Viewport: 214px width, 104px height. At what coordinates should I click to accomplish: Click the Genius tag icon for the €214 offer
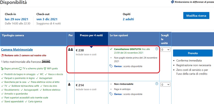point(111,94)
